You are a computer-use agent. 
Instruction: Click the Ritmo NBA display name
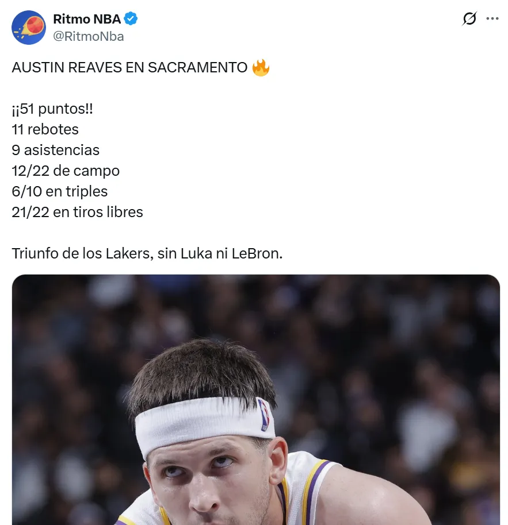[x=87, y=19]
